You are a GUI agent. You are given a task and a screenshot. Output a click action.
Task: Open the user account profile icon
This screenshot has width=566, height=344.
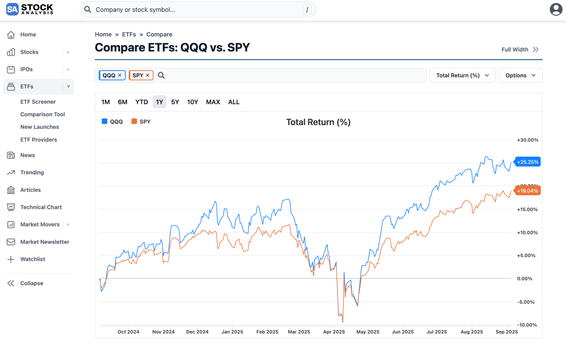pyautogui.click(x=556, y=9)
